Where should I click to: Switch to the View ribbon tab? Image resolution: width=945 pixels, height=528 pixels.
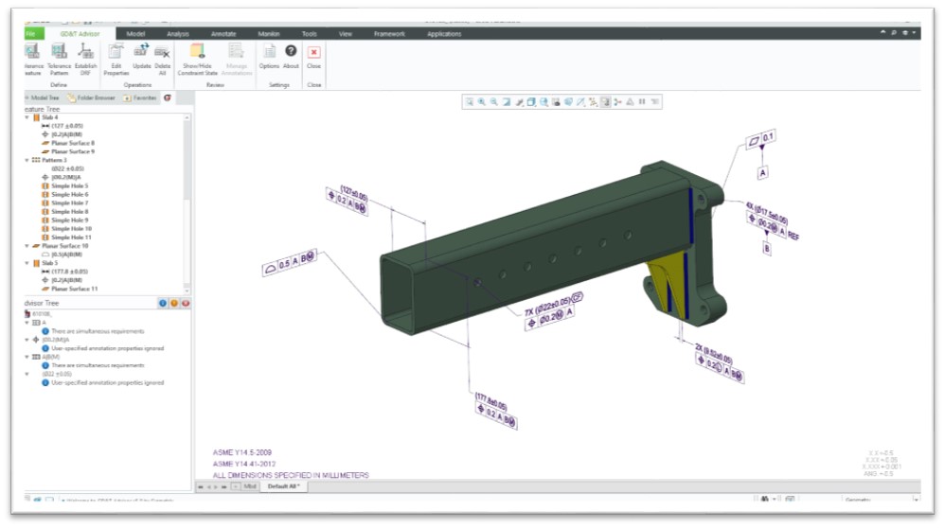point(346,34)
